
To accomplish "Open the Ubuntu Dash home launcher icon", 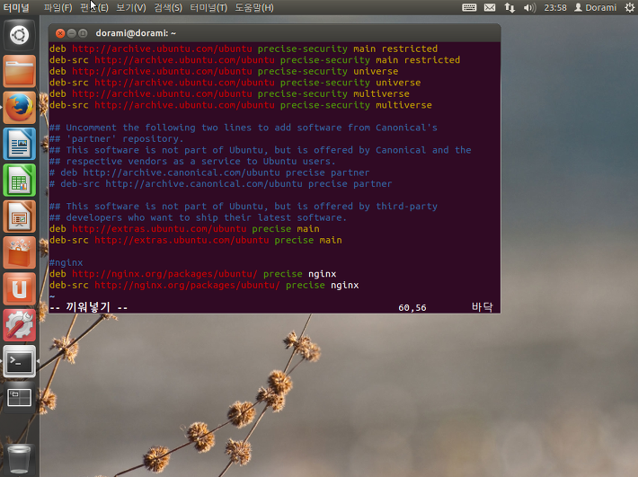I will tap(19, 35).
